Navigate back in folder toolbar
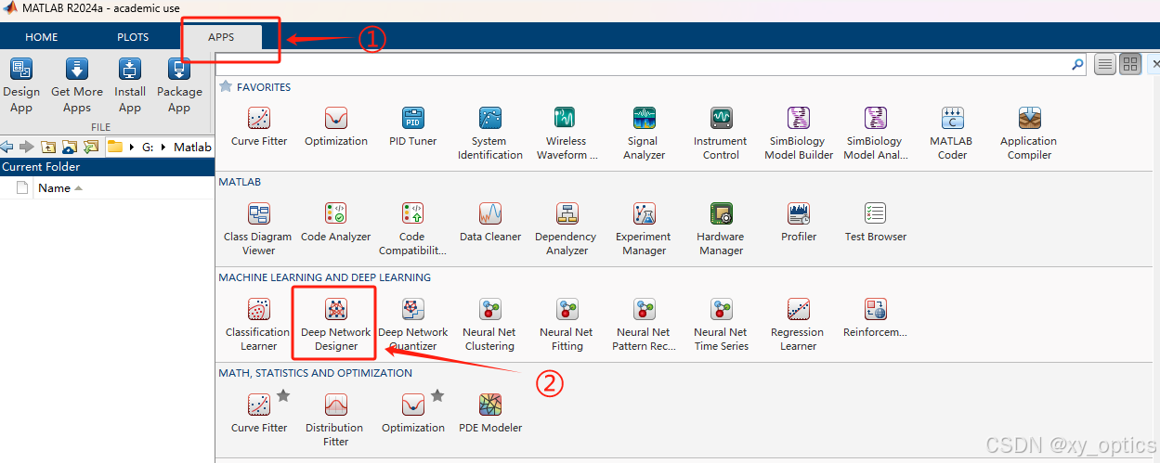 click(7, 147)
